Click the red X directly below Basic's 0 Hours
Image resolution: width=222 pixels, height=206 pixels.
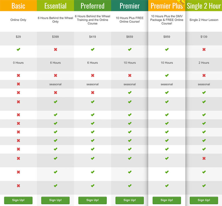[18, 75]
